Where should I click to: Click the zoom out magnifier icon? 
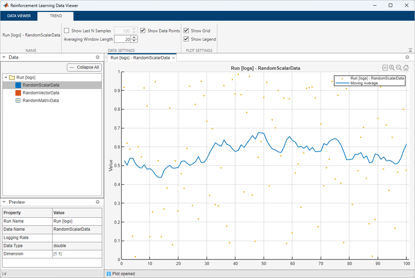point(399,68)
